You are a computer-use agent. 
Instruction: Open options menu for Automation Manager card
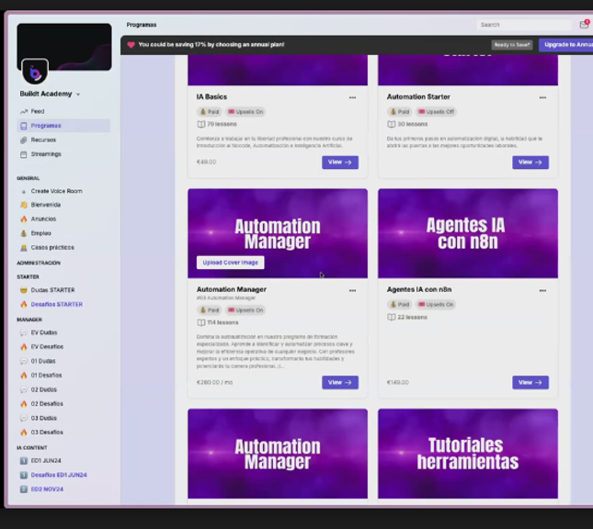pyautogui.click(x=352, y=290)
